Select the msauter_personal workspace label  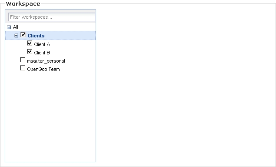click(46, 61)
